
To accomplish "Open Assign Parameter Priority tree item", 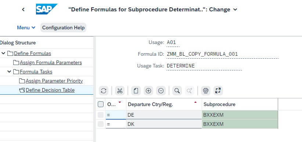I will (54, 81).
